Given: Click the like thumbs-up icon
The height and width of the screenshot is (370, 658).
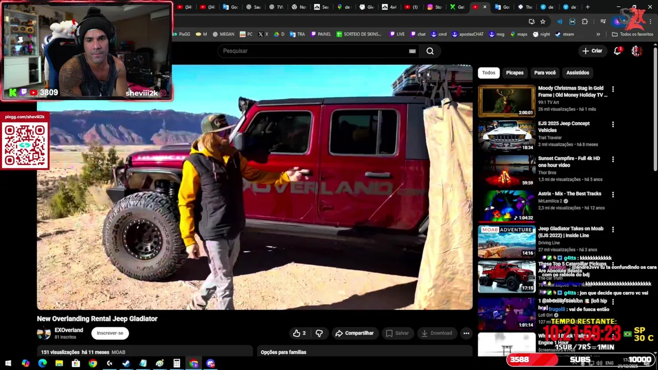Looking at the screenshot, I should click(x=297, y=333).
